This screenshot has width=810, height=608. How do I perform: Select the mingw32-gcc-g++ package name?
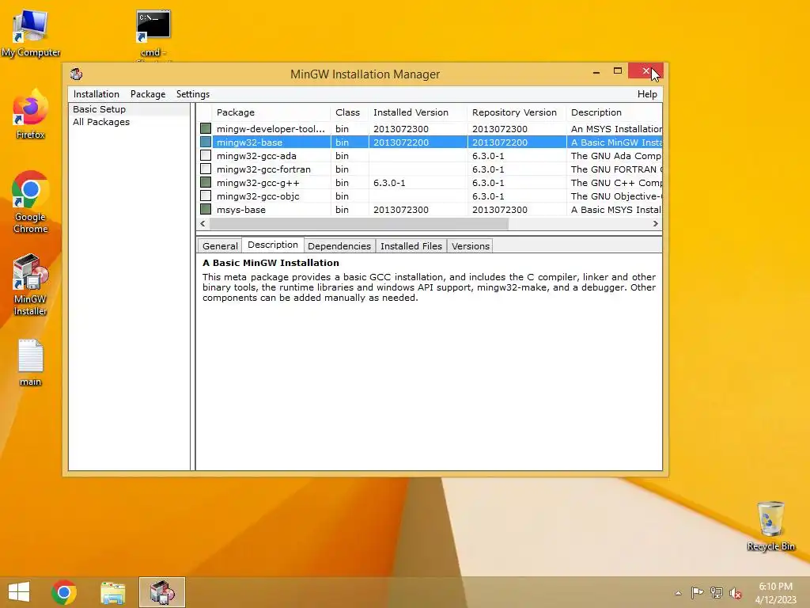click(x=258, y=183)
